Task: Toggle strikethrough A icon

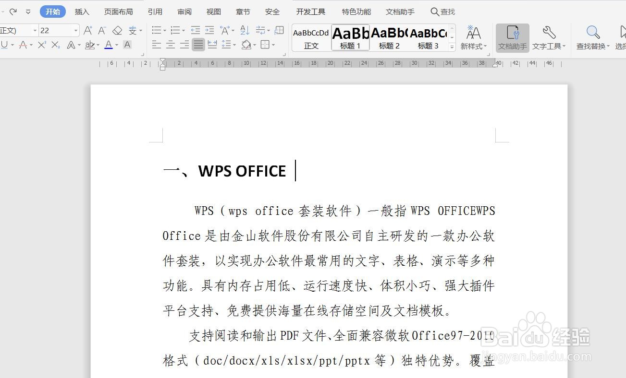Action: (x=23, y=45)
